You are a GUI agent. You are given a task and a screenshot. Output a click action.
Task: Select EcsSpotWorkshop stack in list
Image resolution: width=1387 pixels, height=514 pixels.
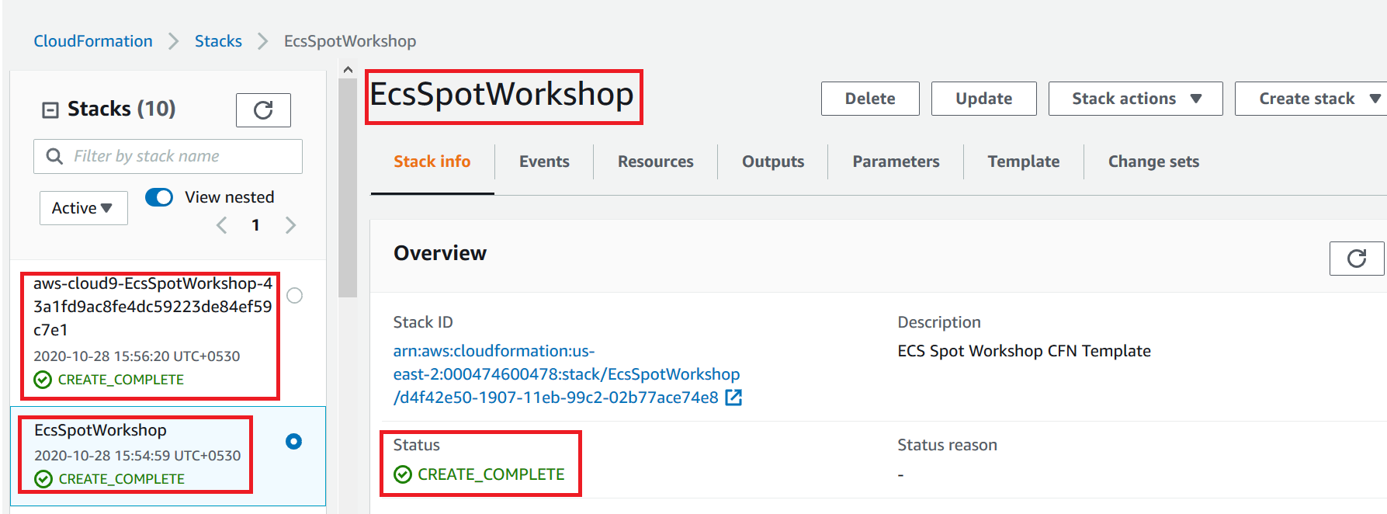coord(100,430)
